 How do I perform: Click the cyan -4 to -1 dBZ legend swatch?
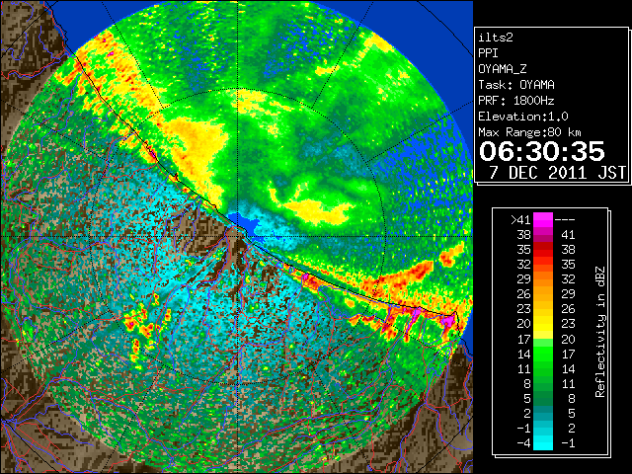[543, 442]
